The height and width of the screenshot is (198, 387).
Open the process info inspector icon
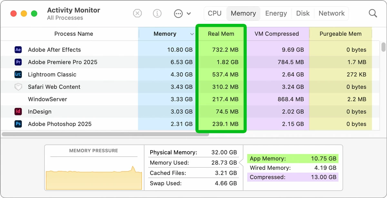coord(157,13)
